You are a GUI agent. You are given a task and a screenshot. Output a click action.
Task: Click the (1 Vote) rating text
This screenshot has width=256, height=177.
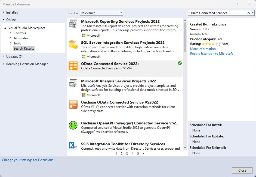click(x=224, y=44)
